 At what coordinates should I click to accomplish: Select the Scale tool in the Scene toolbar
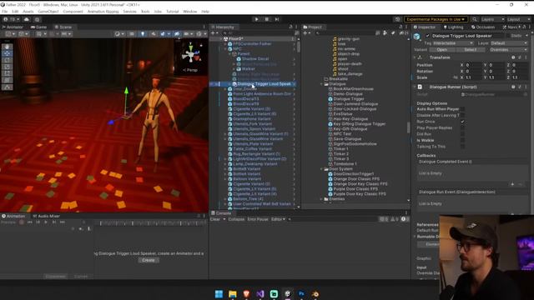tap(7, 67)
